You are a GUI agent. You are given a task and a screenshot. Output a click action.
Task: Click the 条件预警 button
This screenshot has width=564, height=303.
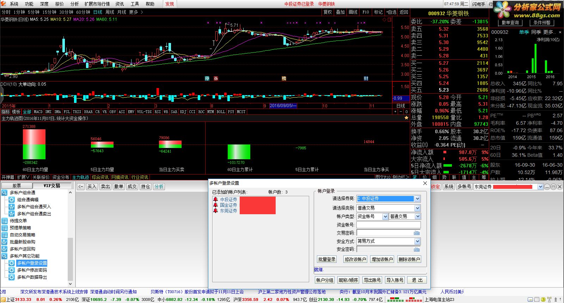(542, 23)
